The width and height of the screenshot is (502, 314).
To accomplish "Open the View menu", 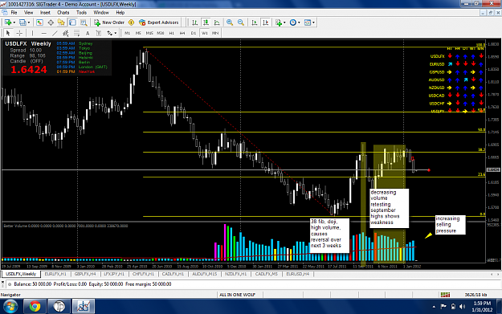I will 28,13.
